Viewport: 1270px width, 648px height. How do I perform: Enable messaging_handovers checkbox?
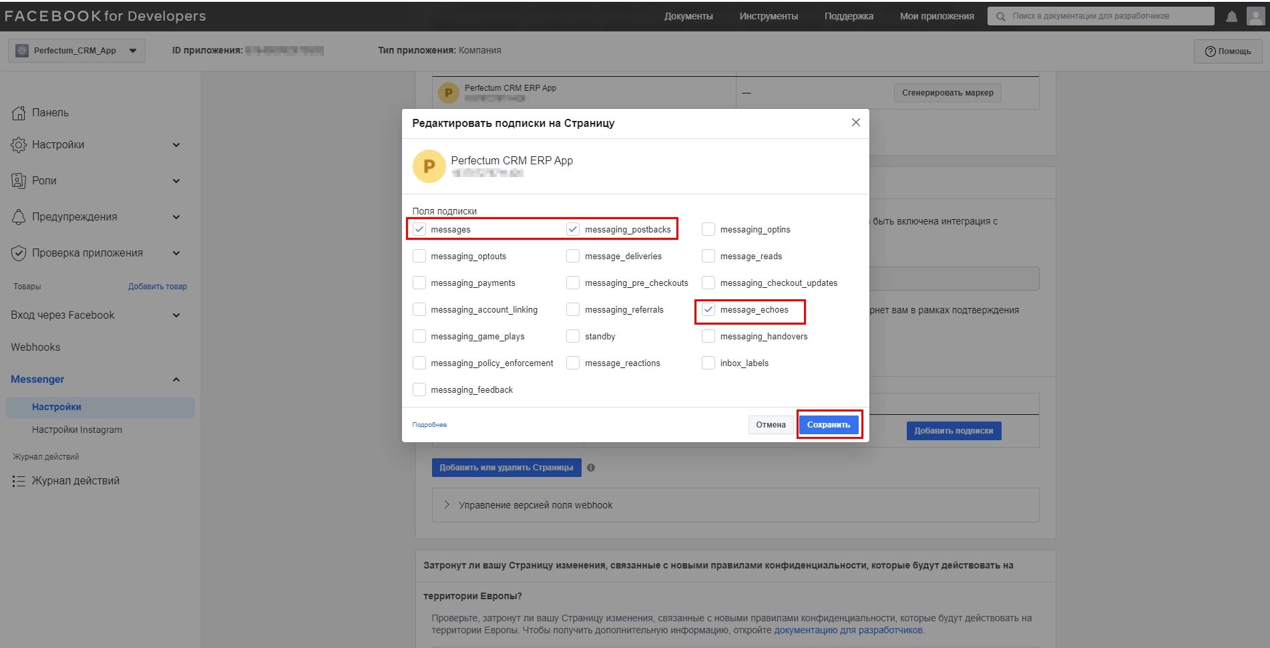pos(708,336)
